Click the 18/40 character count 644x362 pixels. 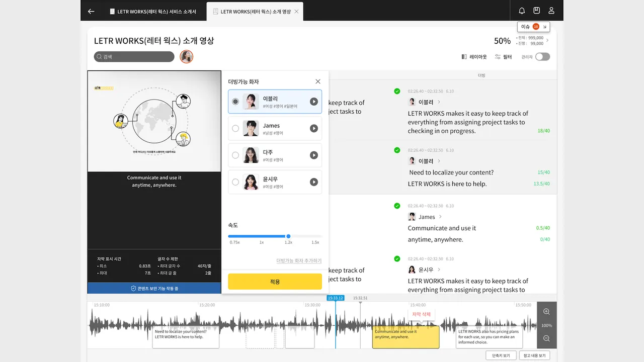click(544, 131)
